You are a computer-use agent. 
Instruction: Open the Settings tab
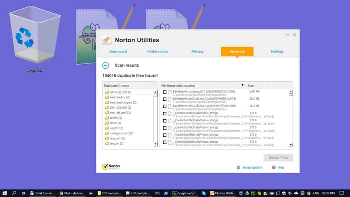click(277, 51)
